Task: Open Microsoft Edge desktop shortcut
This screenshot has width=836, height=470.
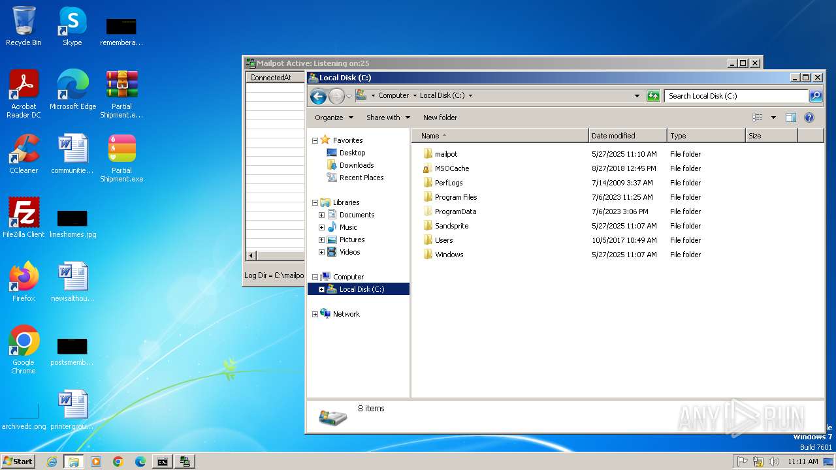Action: pos(72,90)
